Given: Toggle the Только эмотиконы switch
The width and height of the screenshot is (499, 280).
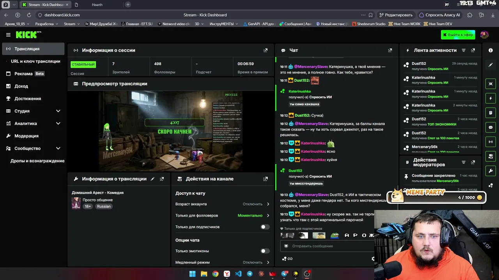Looking at the screenshot, I should click(x=265, y=251).
